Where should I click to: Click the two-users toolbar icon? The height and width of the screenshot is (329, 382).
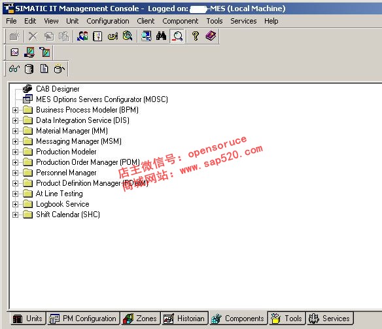tap(82, 36)
